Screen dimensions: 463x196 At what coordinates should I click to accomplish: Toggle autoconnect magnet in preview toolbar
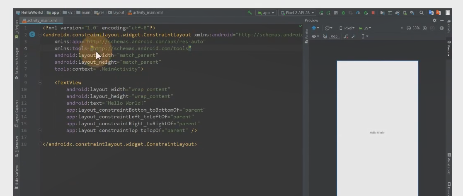(325, 36)
